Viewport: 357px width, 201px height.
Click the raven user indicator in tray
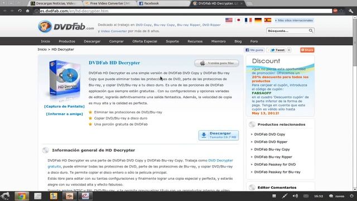click(337, 196)
